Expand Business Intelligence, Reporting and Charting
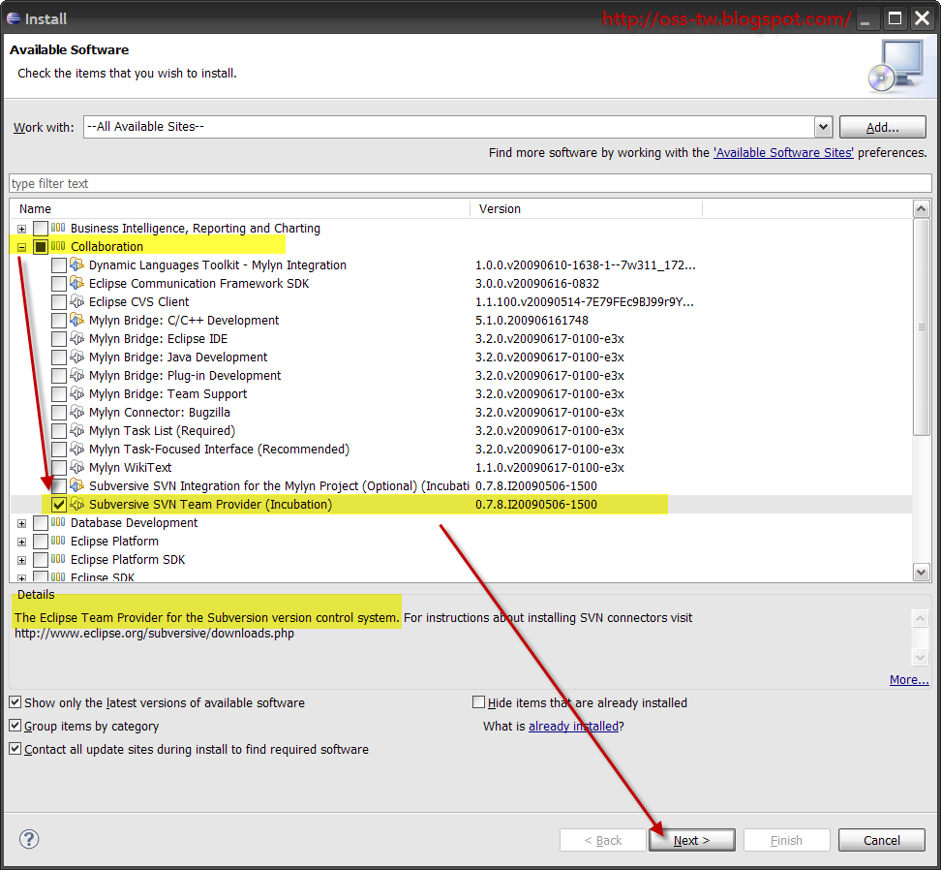 click(x=21, y=229)
